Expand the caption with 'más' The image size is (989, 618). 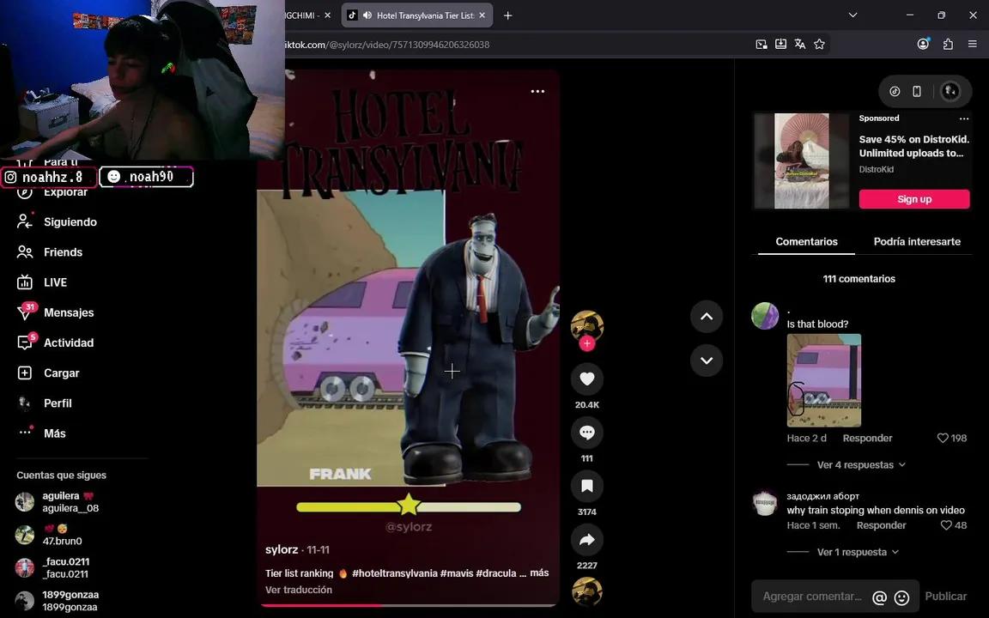pyautogui.click(x=539, y=573)
